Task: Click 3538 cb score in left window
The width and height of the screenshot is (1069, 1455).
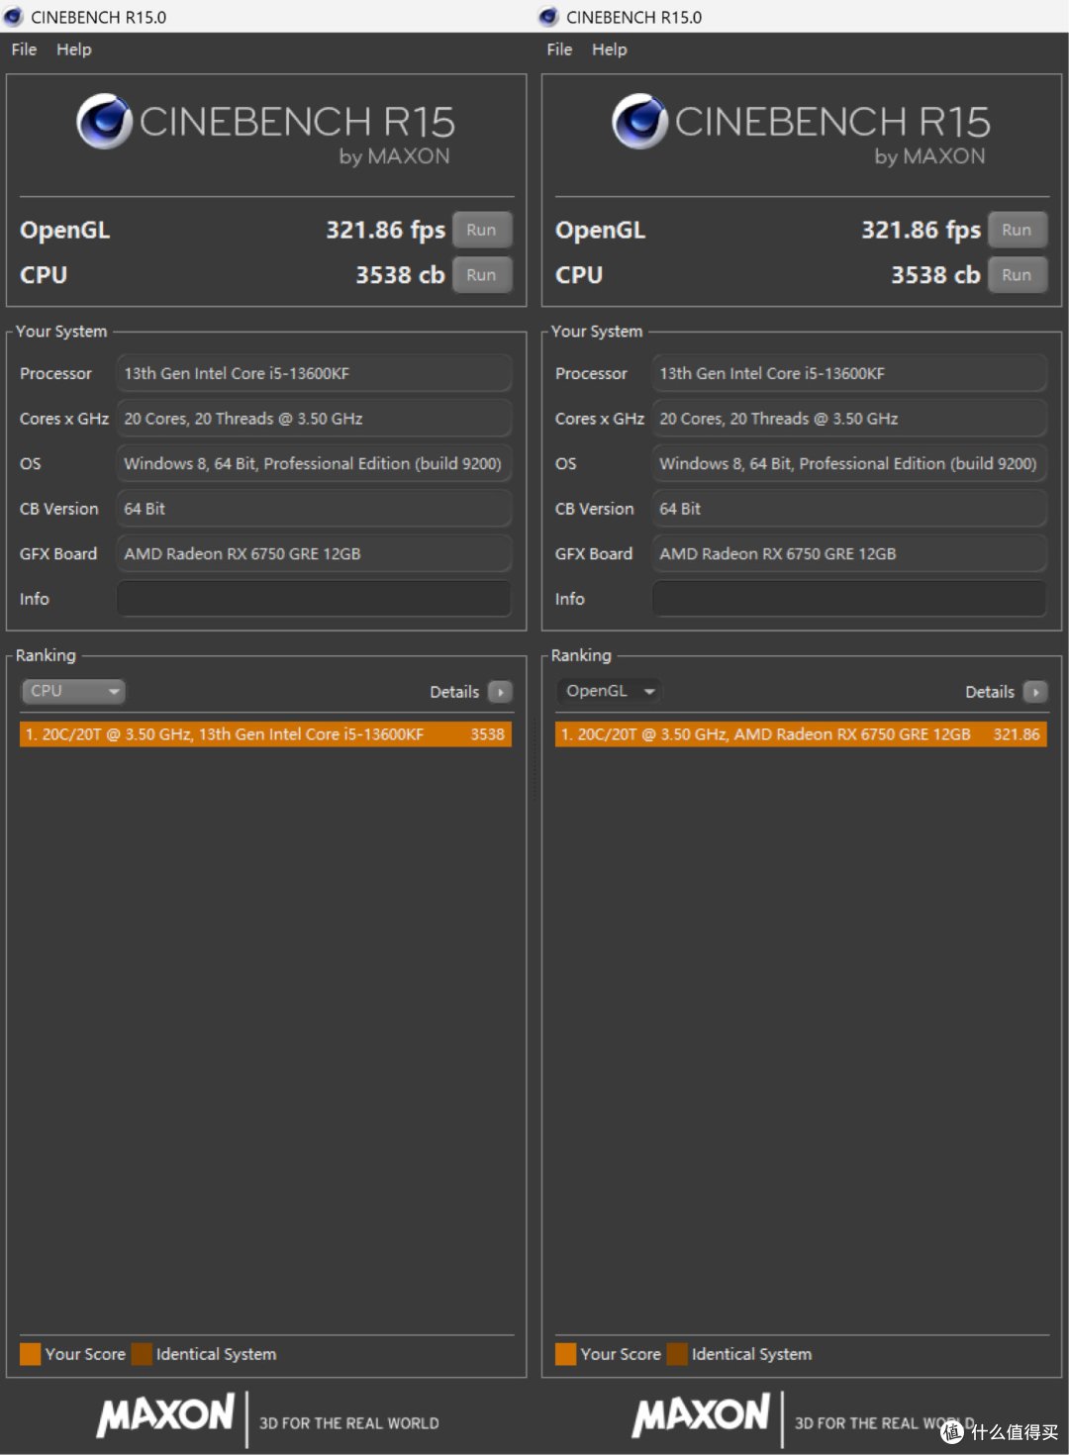Action: [x=400, y=275]
